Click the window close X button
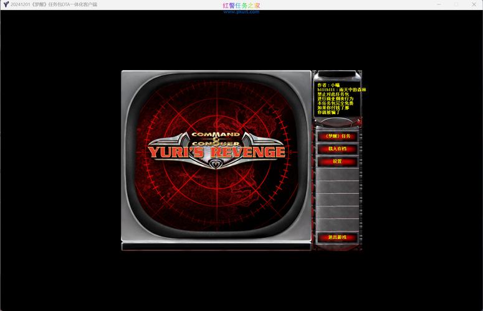Image resolution: width=483 pixels, height=311 pixels. (x=474, y=4)
